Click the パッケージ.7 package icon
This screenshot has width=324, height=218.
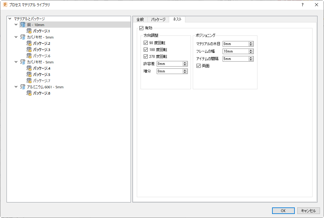click(29, 81)
